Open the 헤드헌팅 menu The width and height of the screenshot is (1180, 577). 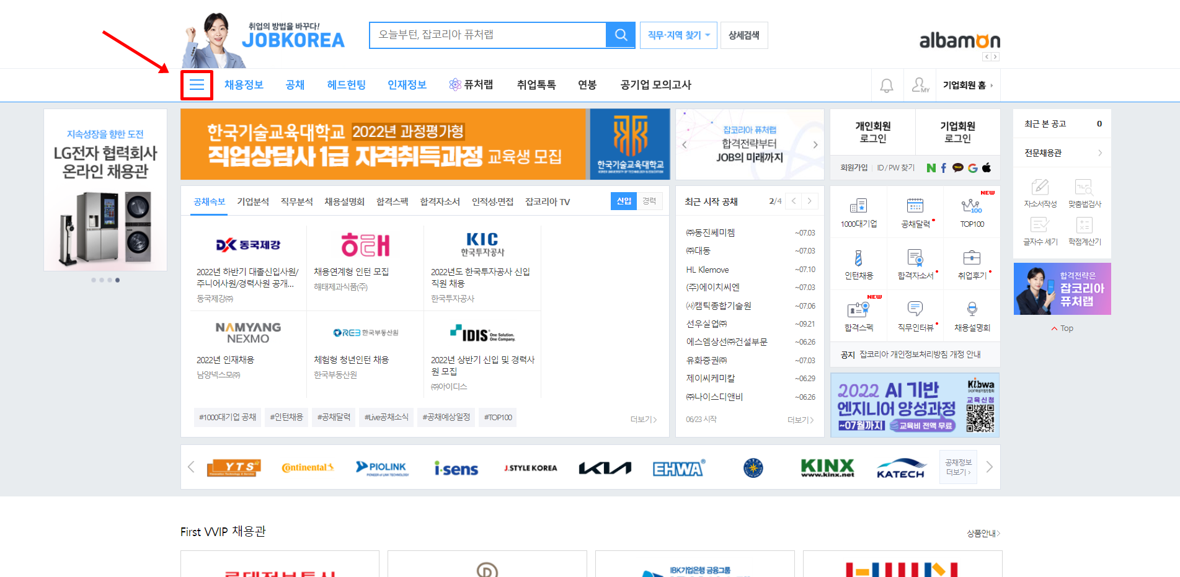coord(346,85)
